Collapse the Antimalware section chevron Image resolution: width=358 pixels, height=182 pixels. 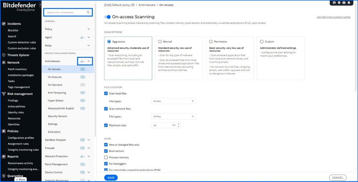(89, 61)
